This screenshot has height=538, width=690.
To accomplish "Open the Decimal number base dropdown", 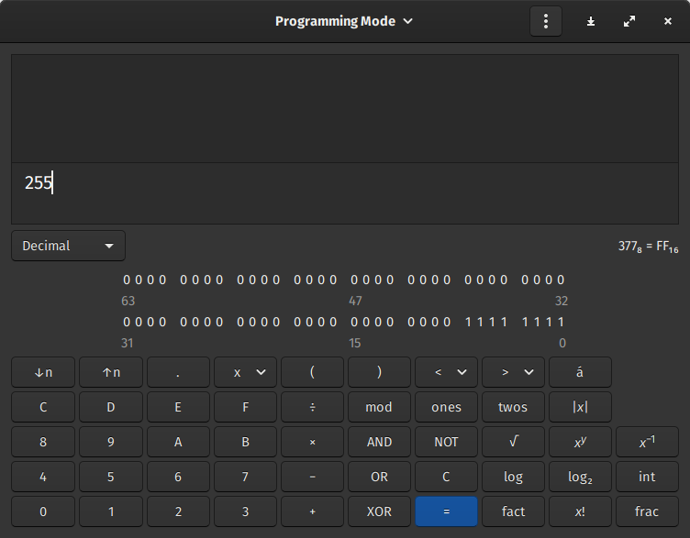I will 69,246.
